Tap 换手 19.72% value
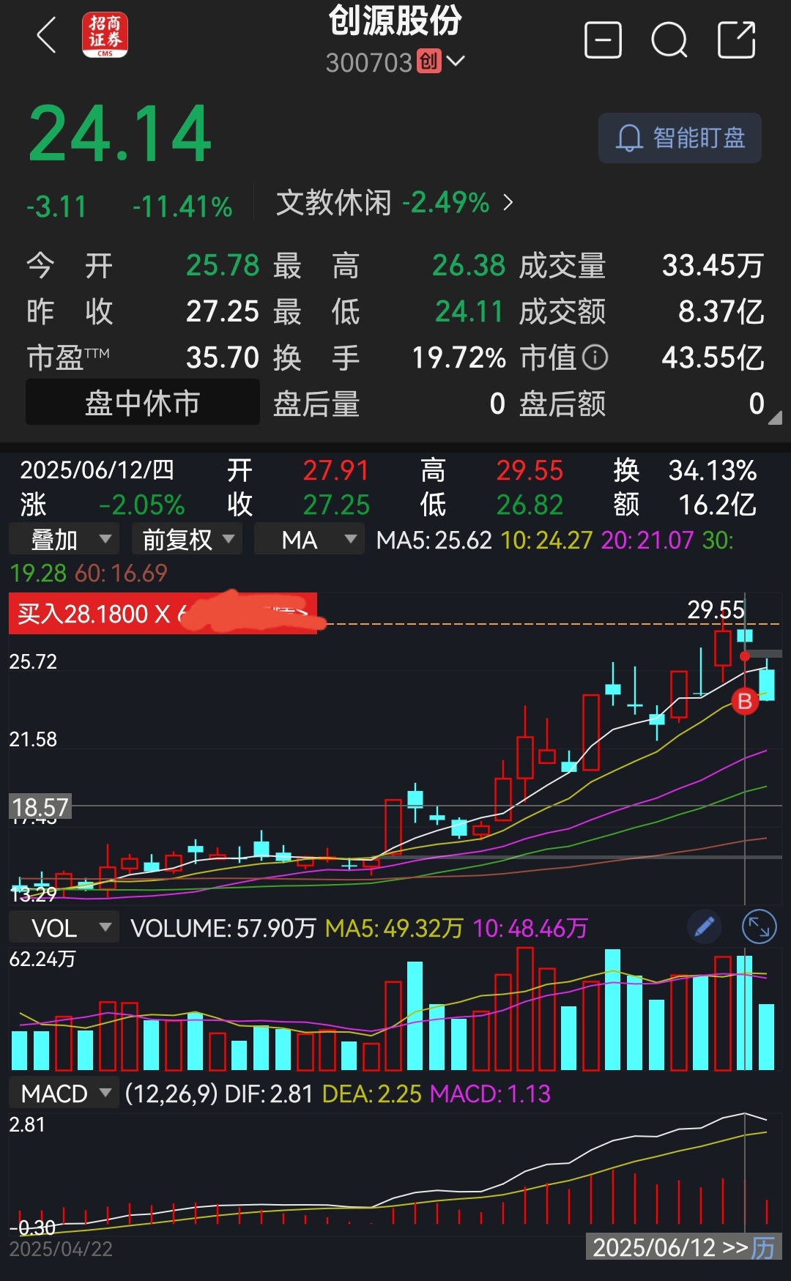The width and height of the screenshot is (791, 1281). coord(459,357)
